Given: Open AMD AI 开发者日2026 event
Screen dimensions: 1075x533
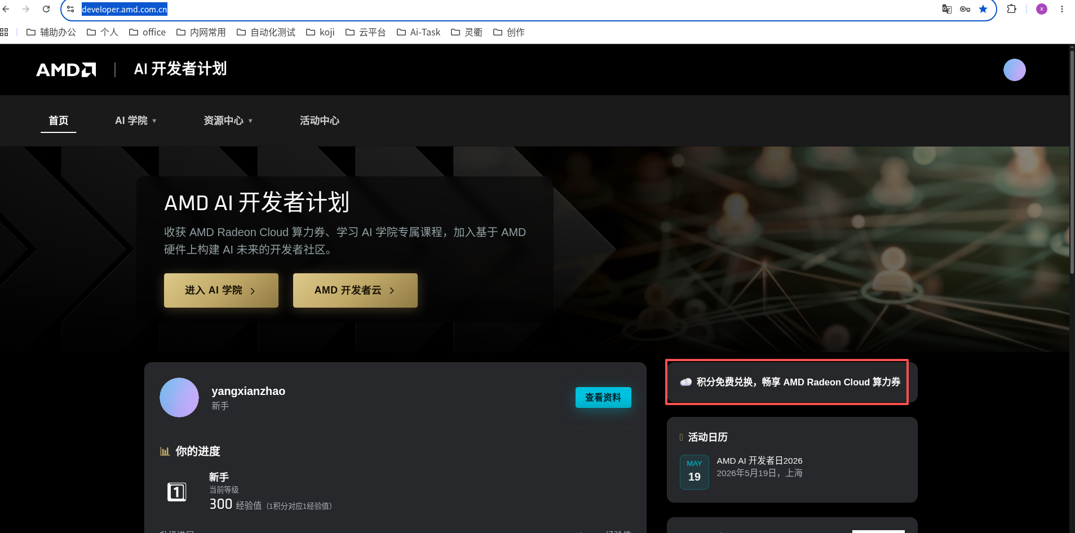Looking at the screenshot, I should click(759, 461).
